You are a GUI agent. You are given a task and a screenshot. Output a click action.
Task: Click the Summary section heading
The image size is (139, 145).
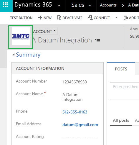(28, 55)
